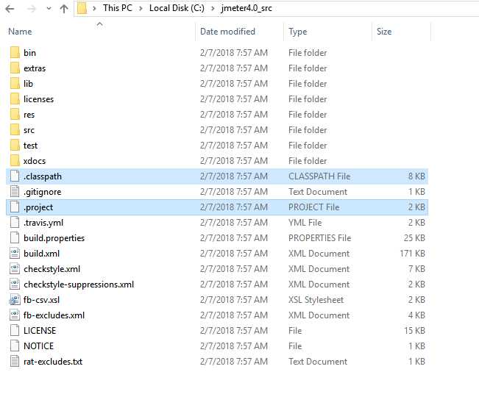Click the .gitignore text file icon
The width and height of the screenshot is (479, 408).
(x=15, y=191)
